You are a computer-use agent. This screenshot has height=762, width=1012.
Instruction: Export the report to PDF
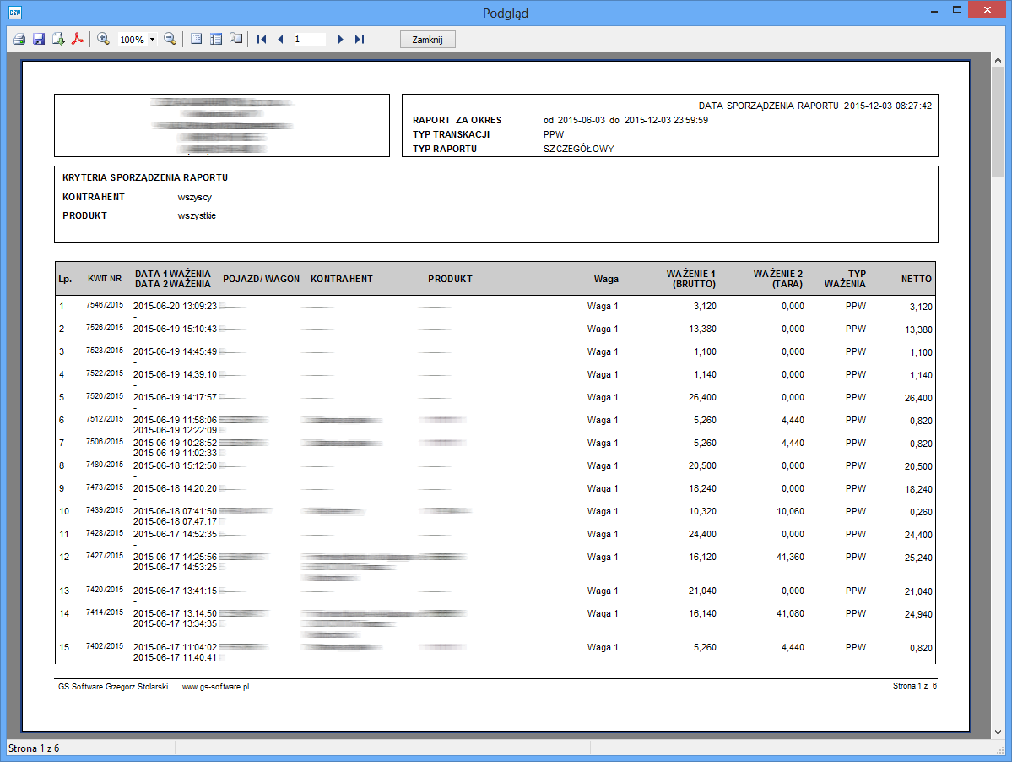78,39
